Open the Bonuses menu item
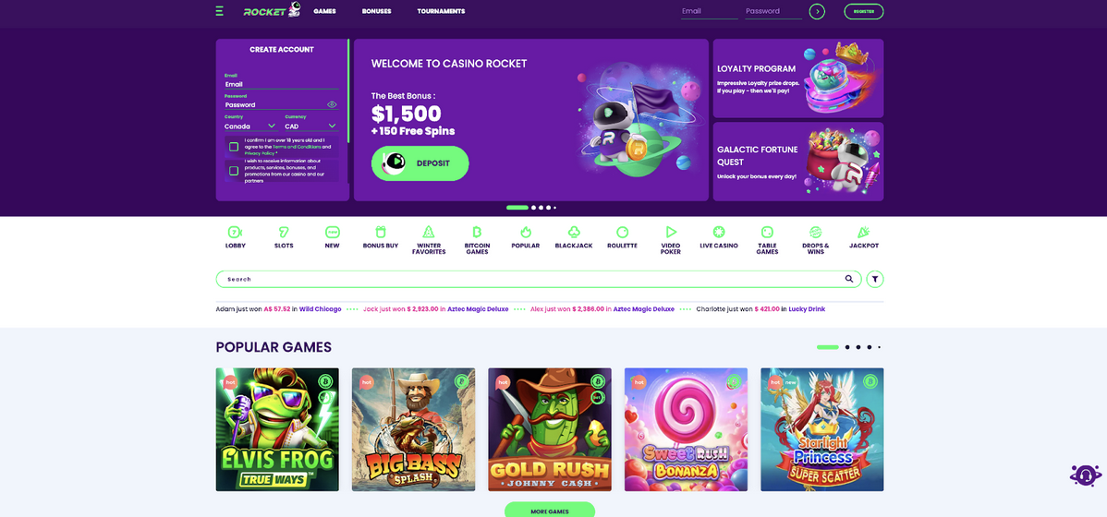The height and width of the screenshot is (517, 1107). pyautogui.click(x=376, y=11)
